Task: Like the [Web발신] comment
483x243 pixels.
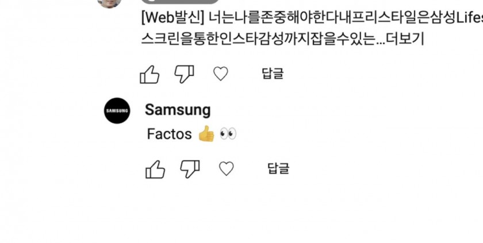Action: pos(149,75)
